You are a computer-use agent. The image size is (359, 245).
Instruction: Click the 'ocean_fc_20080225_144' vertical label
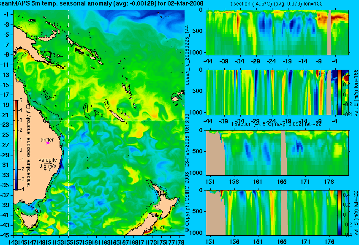[187, 55]
